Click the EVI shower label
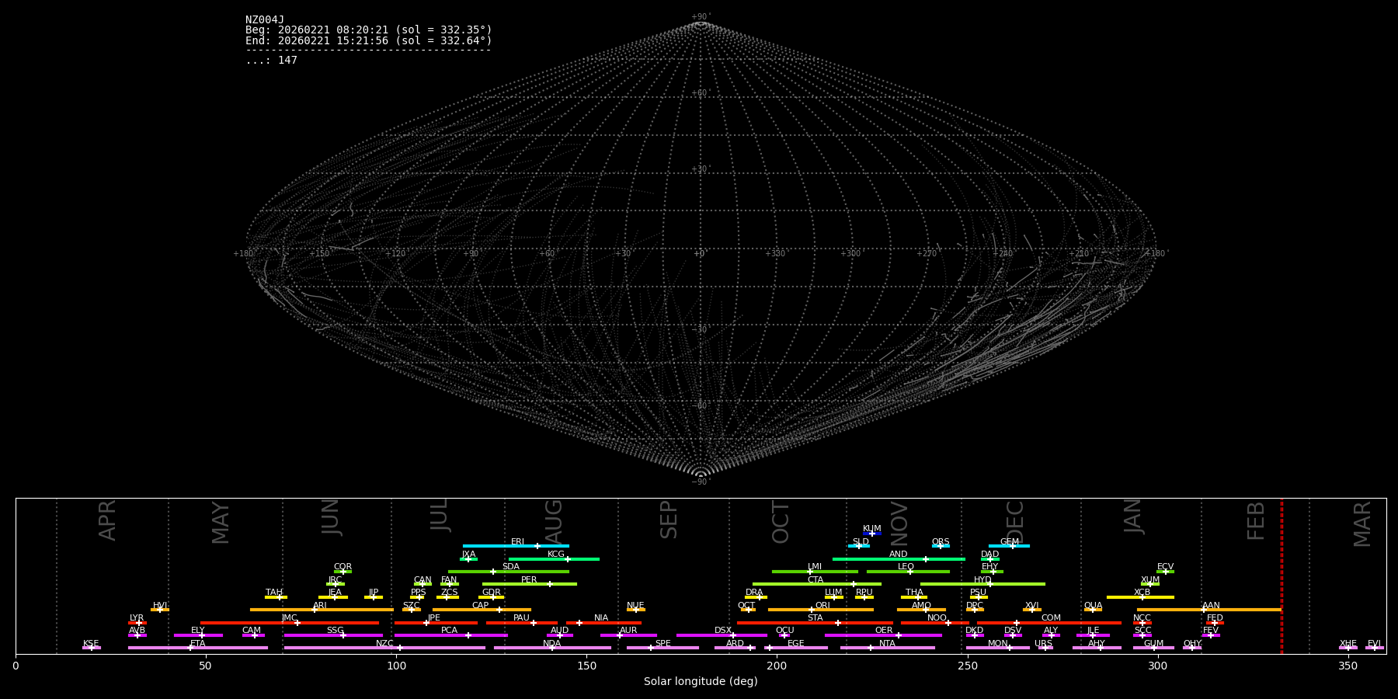The height and width of the screenshot is (699, 1398). (x=1374, y=643)
